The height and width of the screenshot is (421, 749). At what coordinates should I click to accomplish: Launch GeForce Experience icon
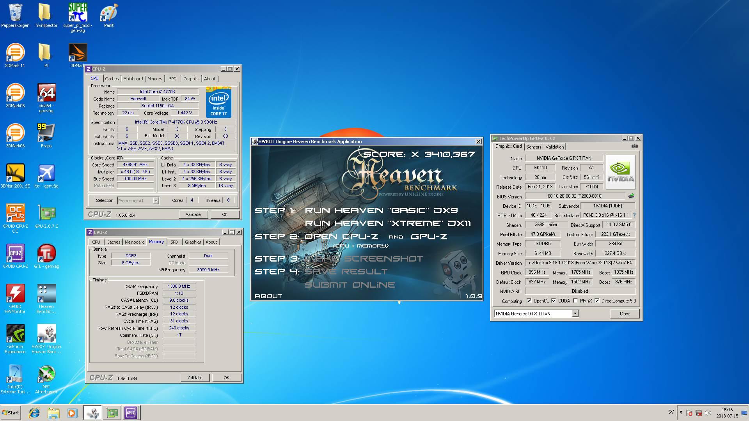15,333
